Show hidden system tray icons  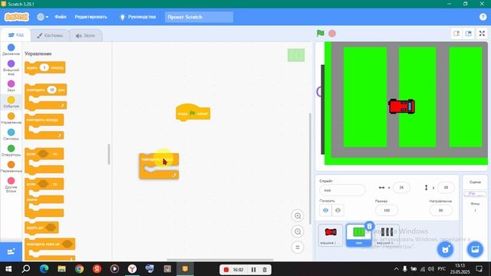[x=396, y=269]
